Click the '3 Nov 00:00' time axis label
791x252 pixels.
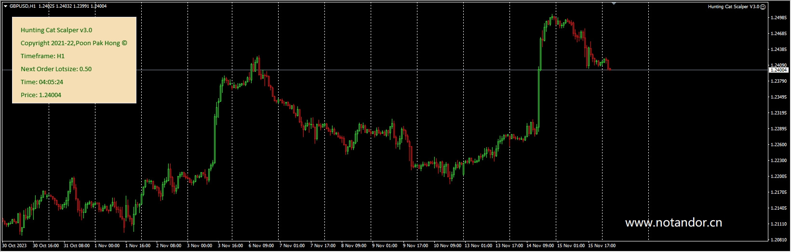(200, 246)
